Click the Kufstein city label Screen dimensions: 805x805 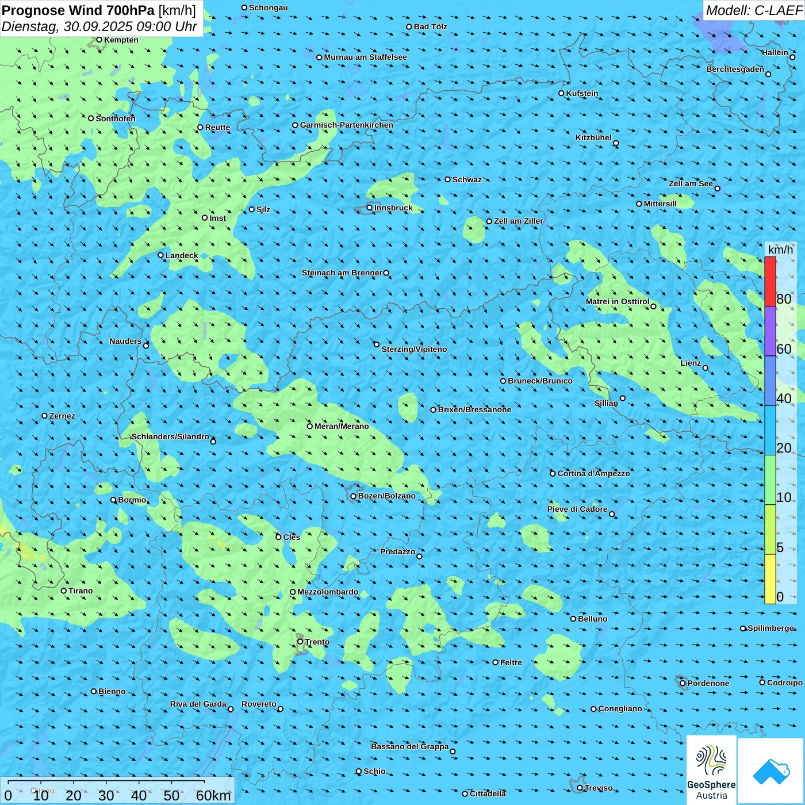click(582, 93)
